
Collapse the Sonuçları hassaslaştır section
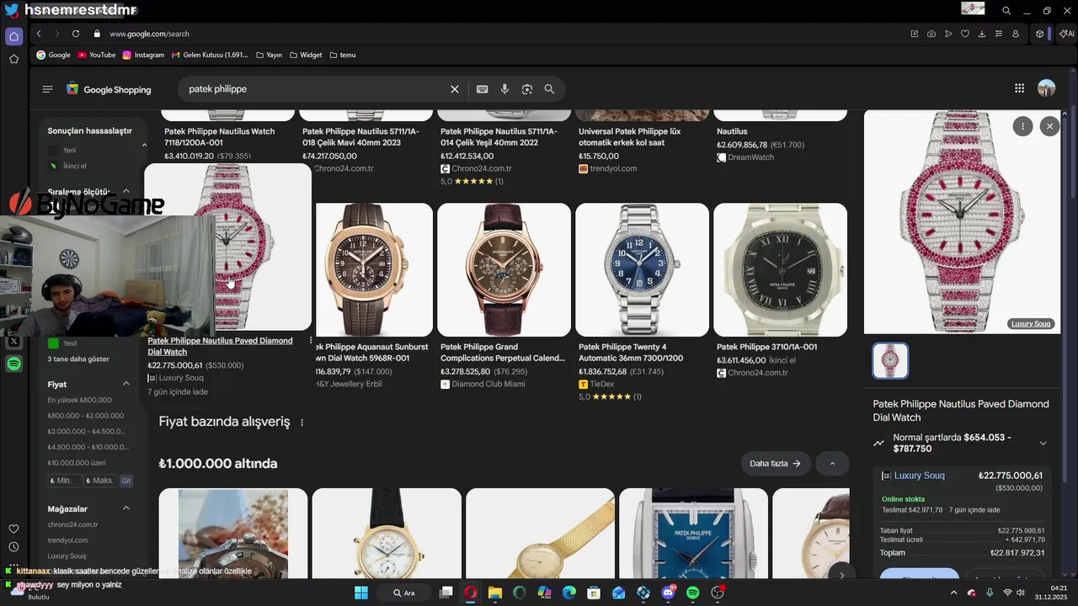tap(144, 145)
